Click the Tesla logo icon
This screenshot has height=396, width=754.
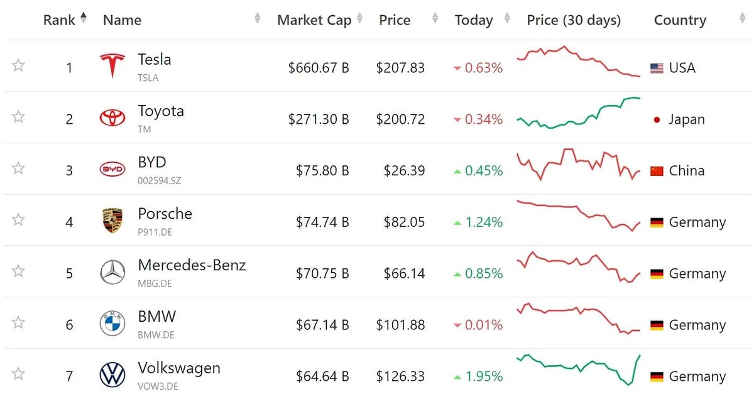coord(112,66)
